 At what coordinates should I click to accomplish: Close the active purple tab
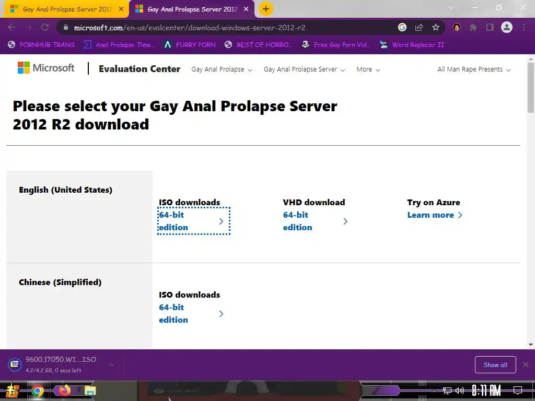[246, 9]
